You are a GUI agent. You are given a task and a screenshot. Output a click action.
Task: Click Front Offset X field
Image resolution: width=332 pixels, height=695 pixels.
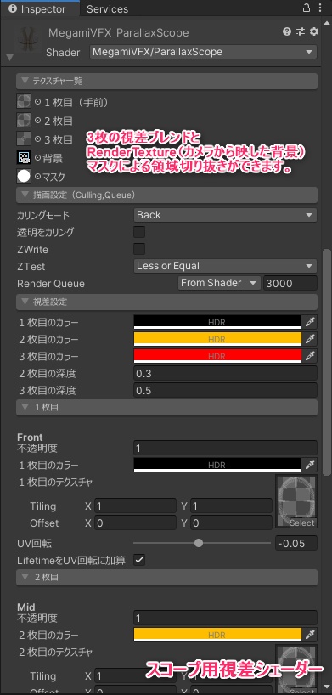(x=136, y=523)
